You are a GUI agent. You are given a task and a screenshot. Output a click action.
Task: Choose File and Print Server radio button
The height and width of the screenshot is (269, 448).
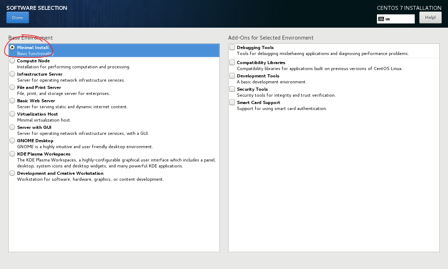[x=12, y=87]
